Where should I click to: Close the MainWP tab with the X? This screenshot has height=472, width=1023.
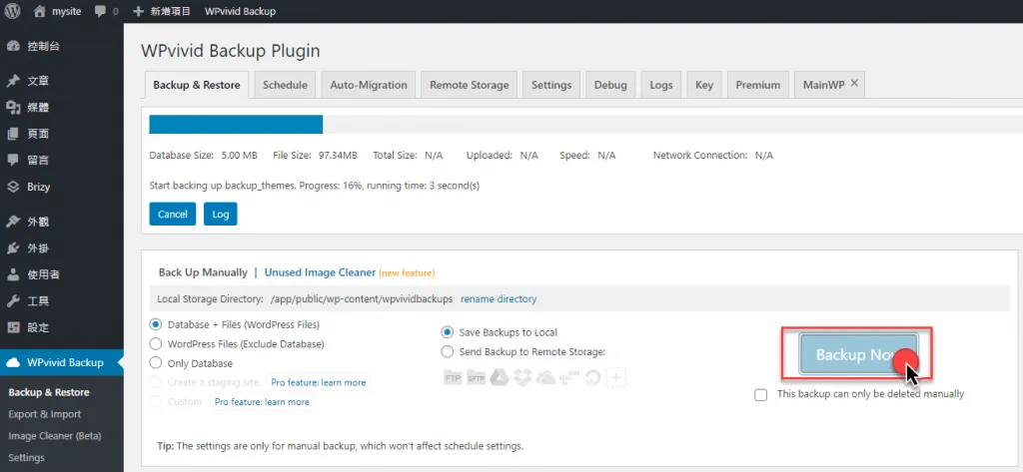[x=854, y=84]
